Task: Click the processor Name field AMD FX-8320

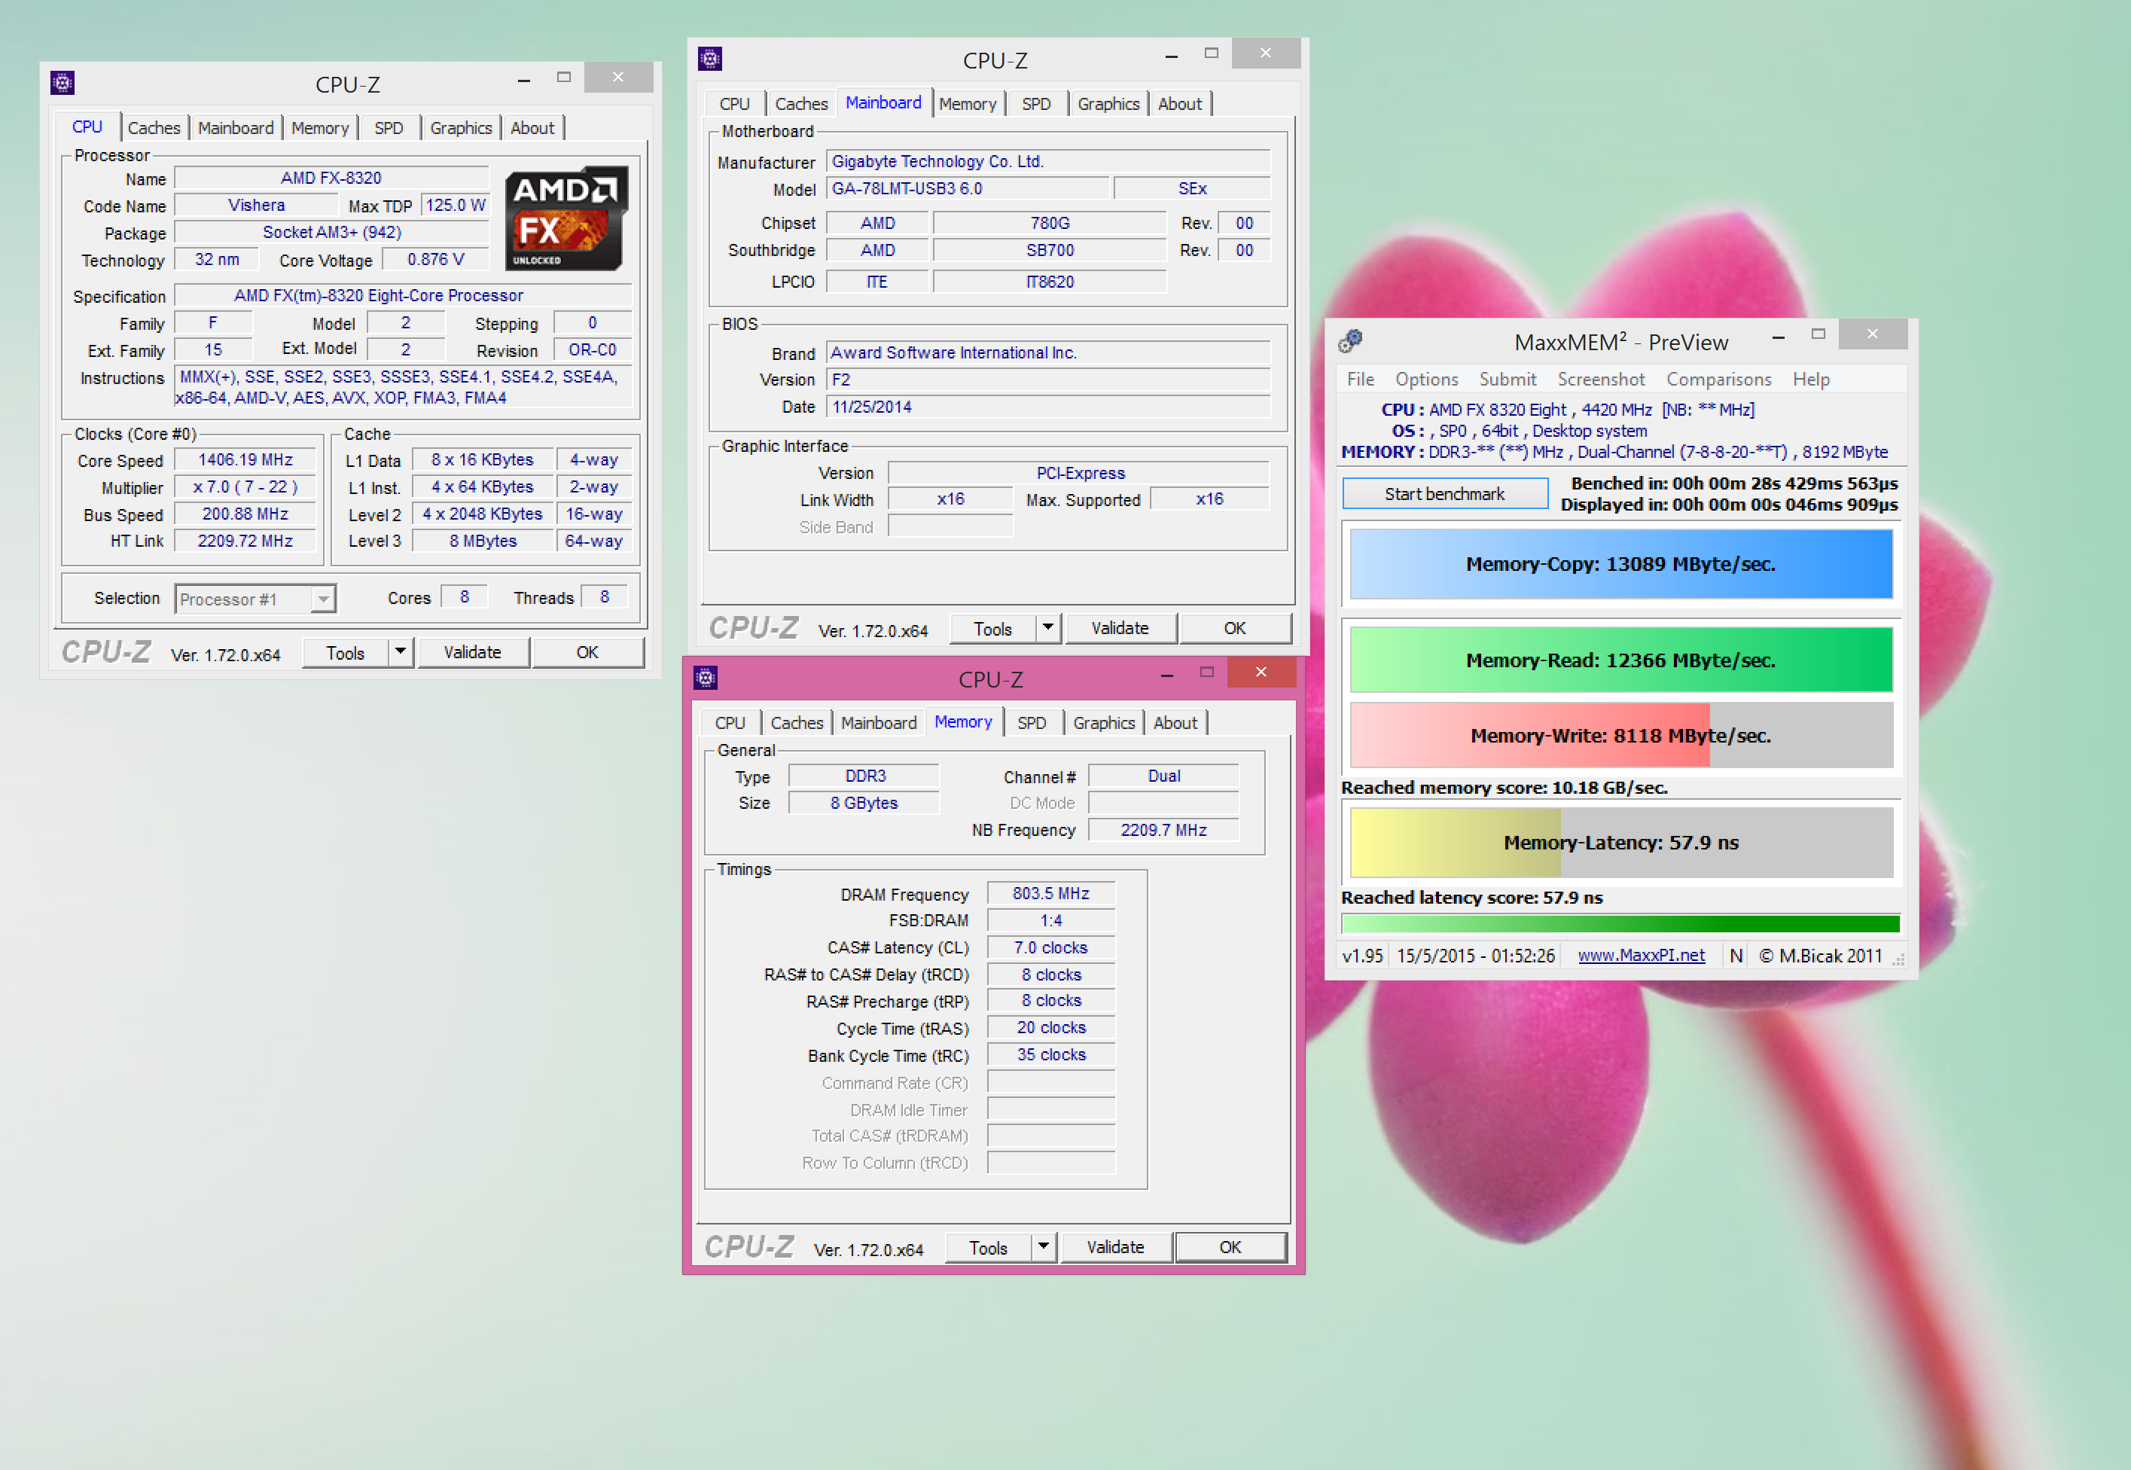Action: [331, 178]
